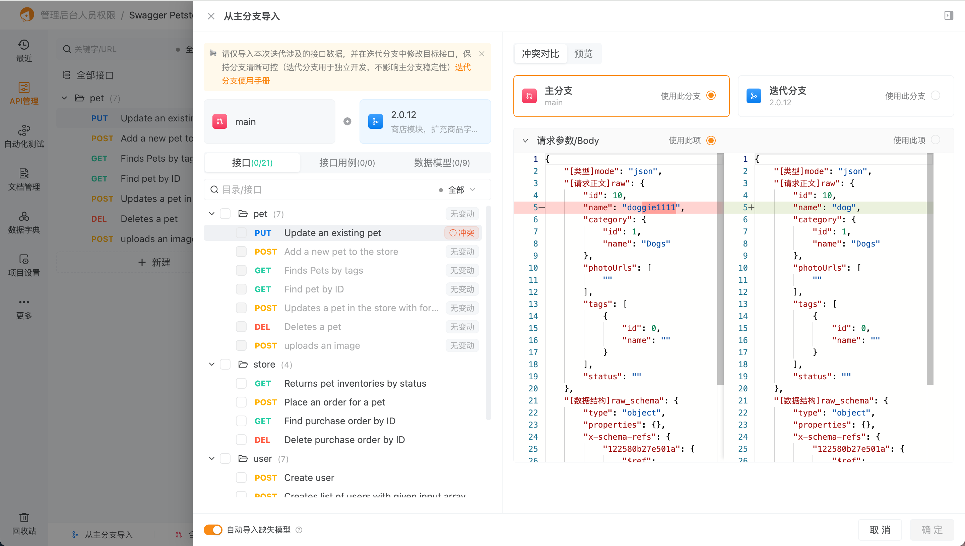This screenshot has width=965, height=546.
Task: Click the 迭代分支 blue branch icon
Action: (x=754, y=96)
